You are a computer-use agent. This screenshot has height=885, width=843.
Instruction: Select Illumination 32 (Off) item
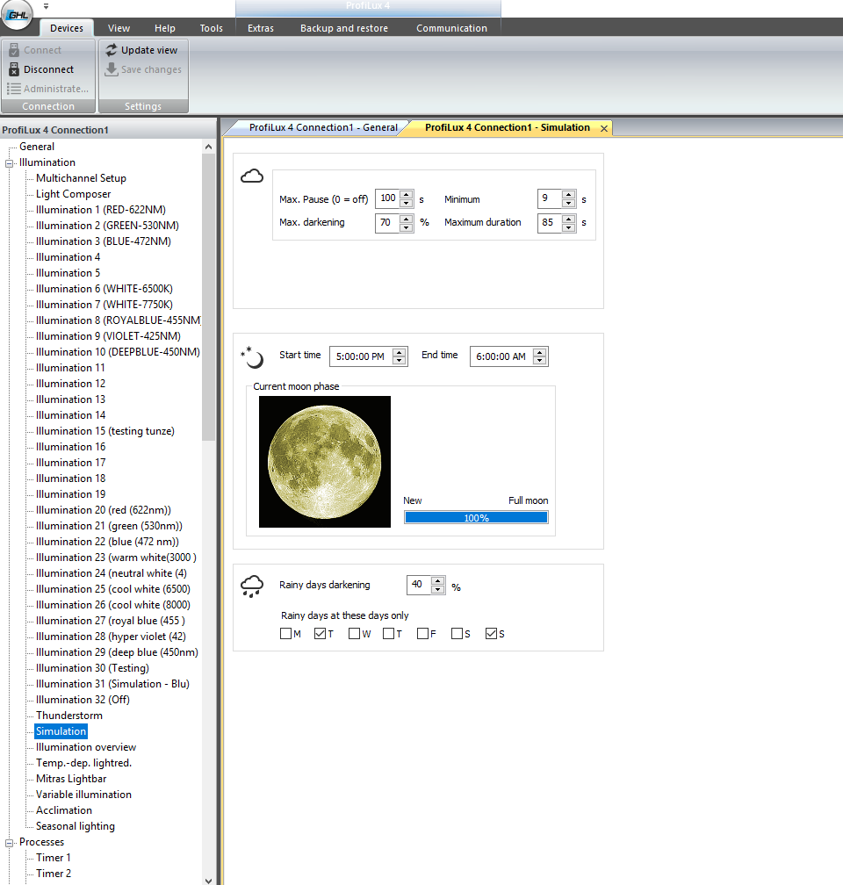[x=83, y=699]
